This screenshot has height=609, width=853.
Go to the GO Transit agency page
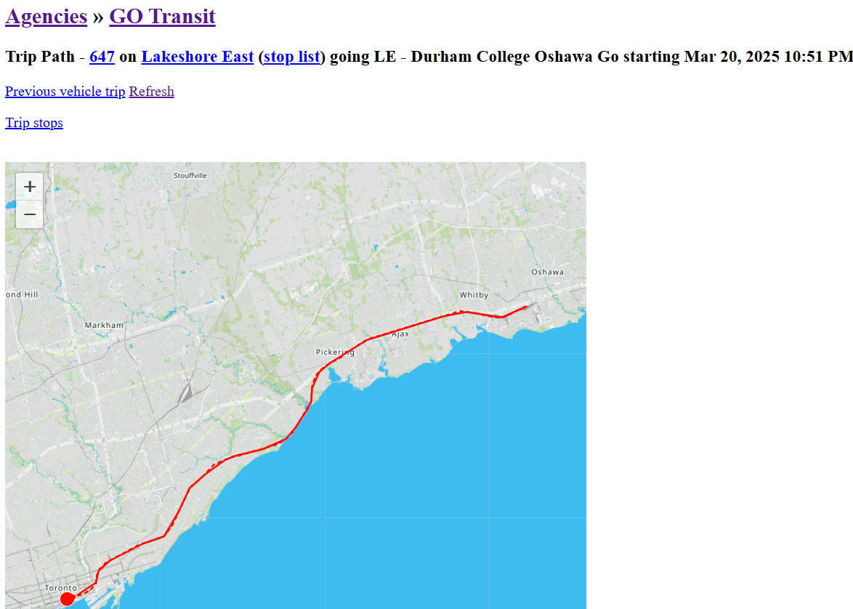click(x=162, y=16)
